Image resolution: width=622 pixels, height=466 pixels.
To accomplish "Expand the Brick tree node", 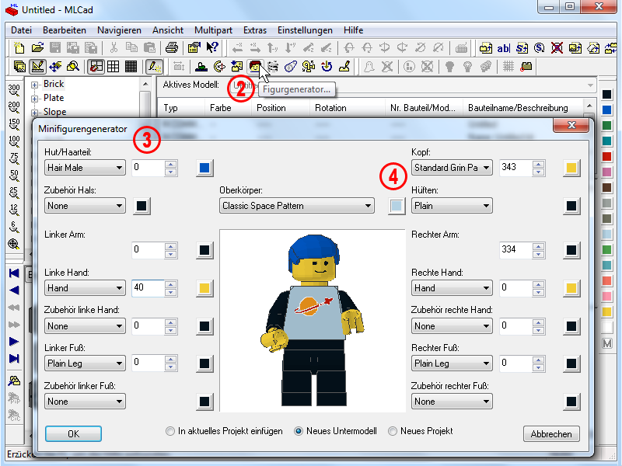I will 34,85.
